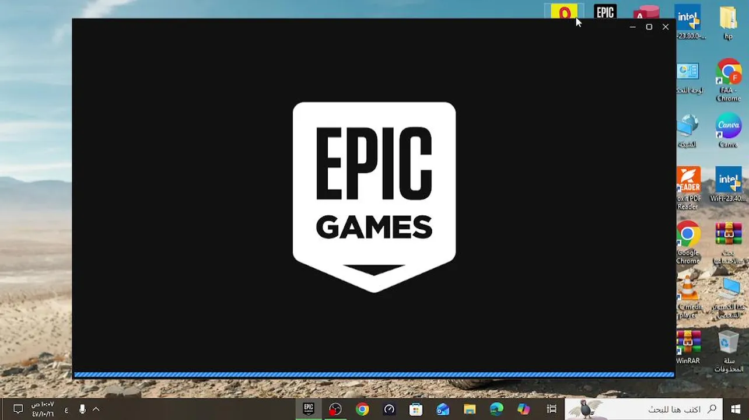This screenshot has width=749, height=420.
Task: Open the Arabic-named WinRAR archive on desktop
Action: (729, 243)
